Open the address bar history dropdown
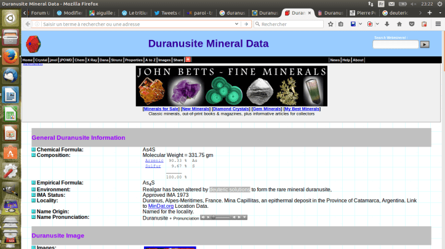Viewport: 445px width, 249px height. click(x=236, y=25)
